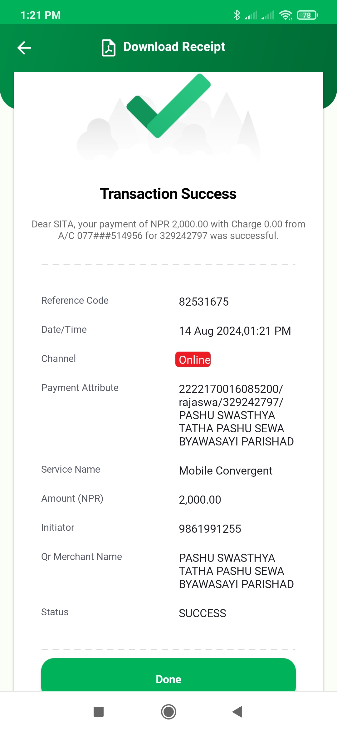Click the green success checkmark graphic
The height and width of the screenshot is (732, 337).
[x=168, y=106]
